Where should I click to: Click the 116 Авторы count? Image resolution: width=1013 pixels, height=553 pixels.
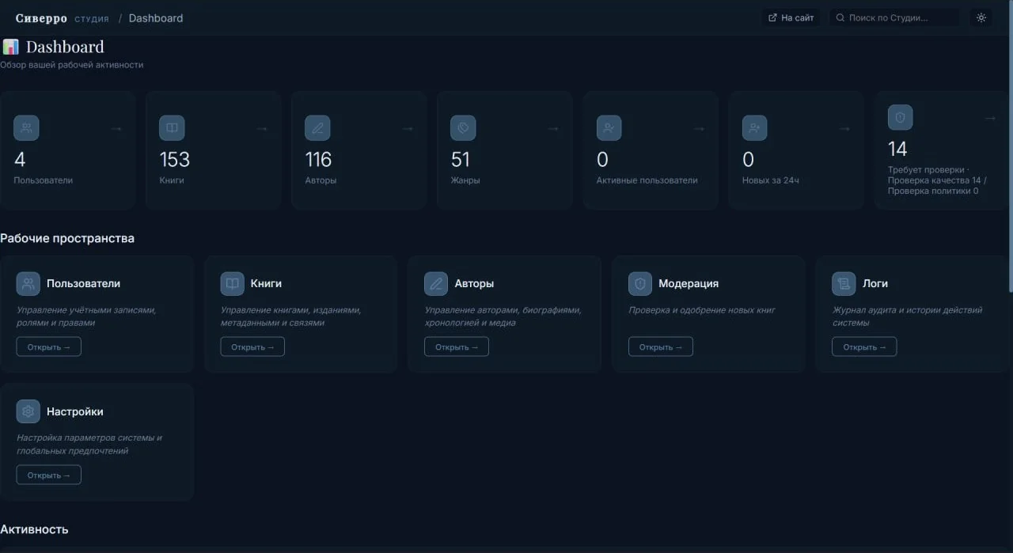point(318,160)
